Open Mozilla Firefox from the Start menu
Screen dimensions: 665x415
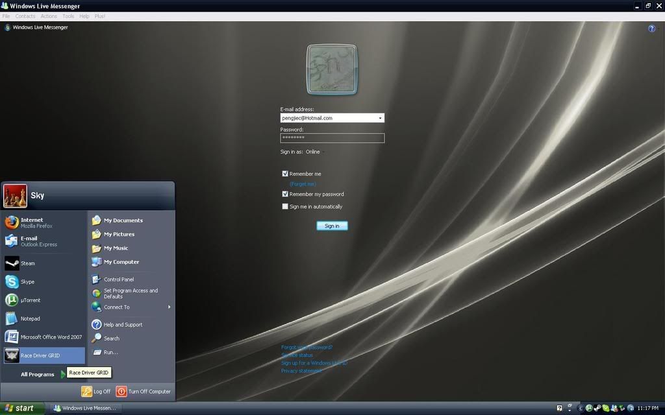coord(44,223)
